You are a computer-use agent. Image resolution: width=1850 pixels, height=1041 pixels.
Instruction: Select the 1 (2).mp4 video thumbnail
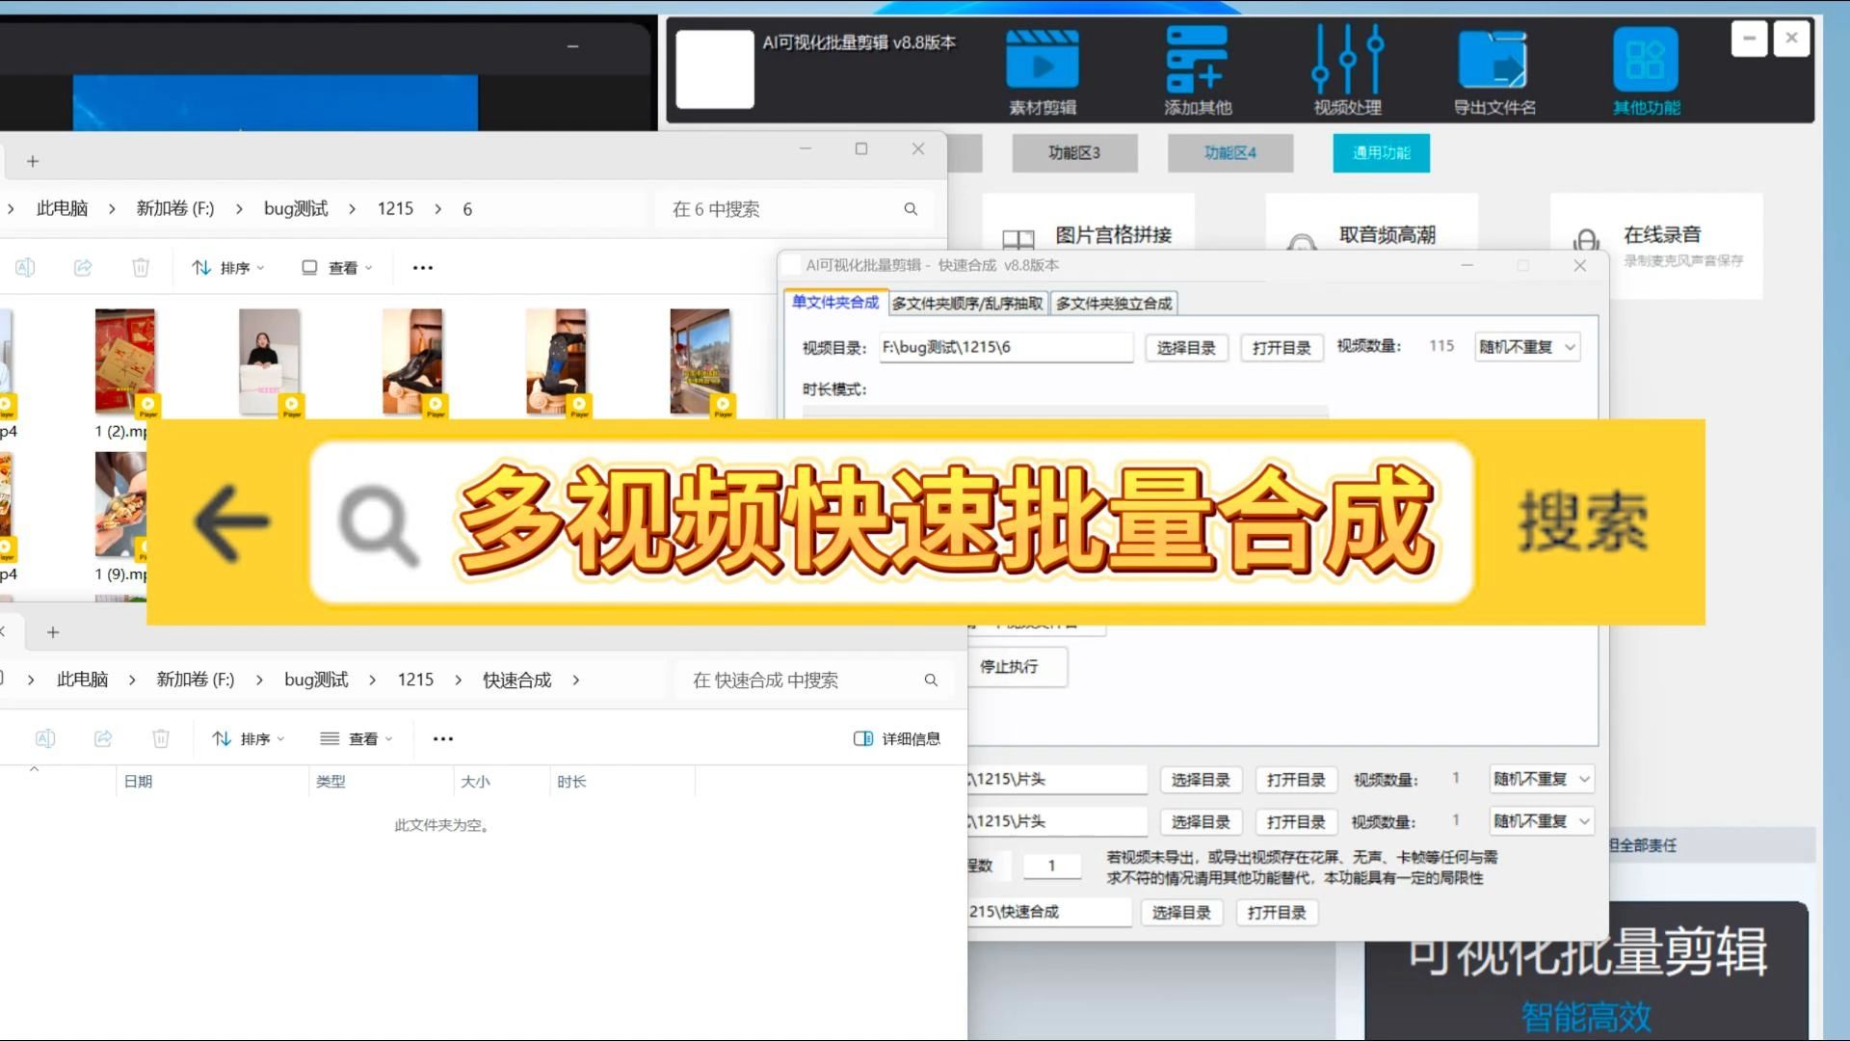pos(124,361)
